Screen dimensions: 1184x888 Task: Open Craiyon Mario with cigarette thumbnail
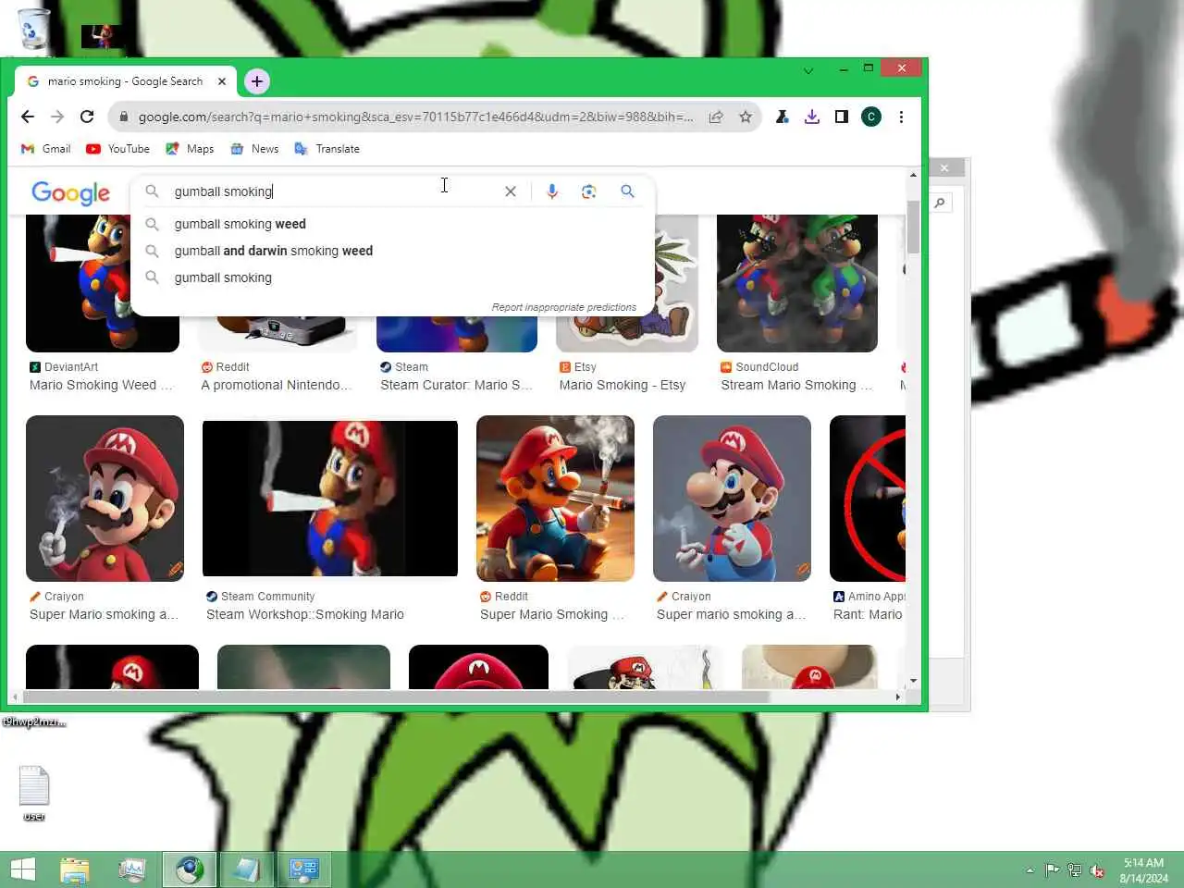tap(105, 499)
